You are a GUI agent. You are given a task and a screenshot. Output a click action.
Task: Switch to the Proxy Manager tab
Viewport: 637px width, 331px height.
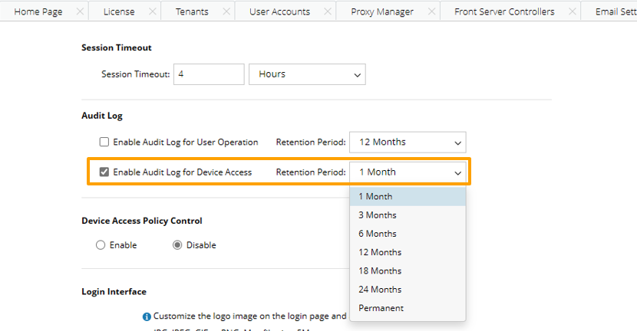click(381, 11)
